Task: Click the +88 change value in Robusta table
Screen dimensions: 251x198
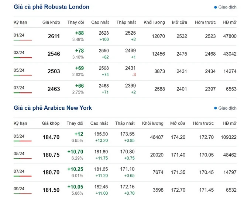Action: tap(79, 33)
